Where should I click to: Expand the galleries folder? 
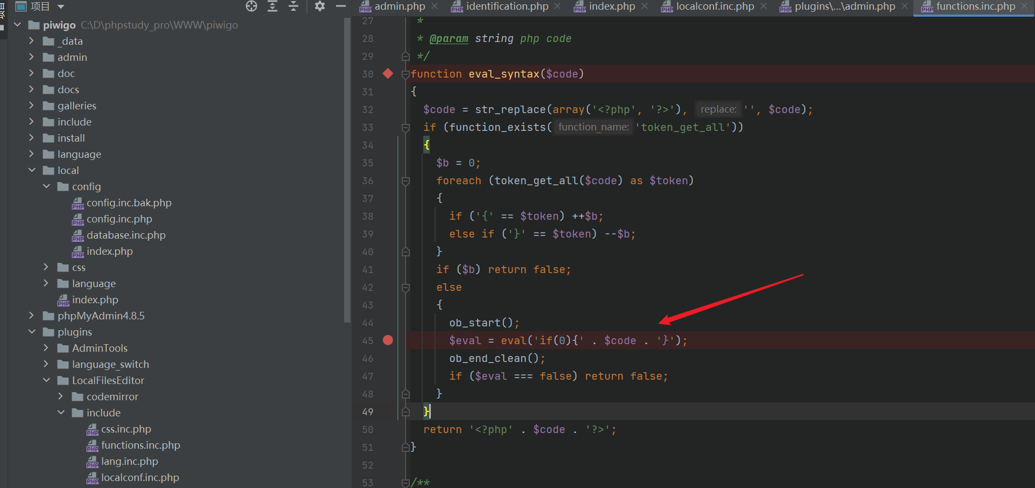point(31,106)
